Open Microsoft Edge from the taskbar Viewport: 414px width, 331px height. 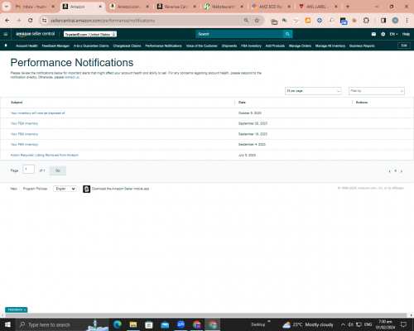pyautogui.click(x=118, y=324)
